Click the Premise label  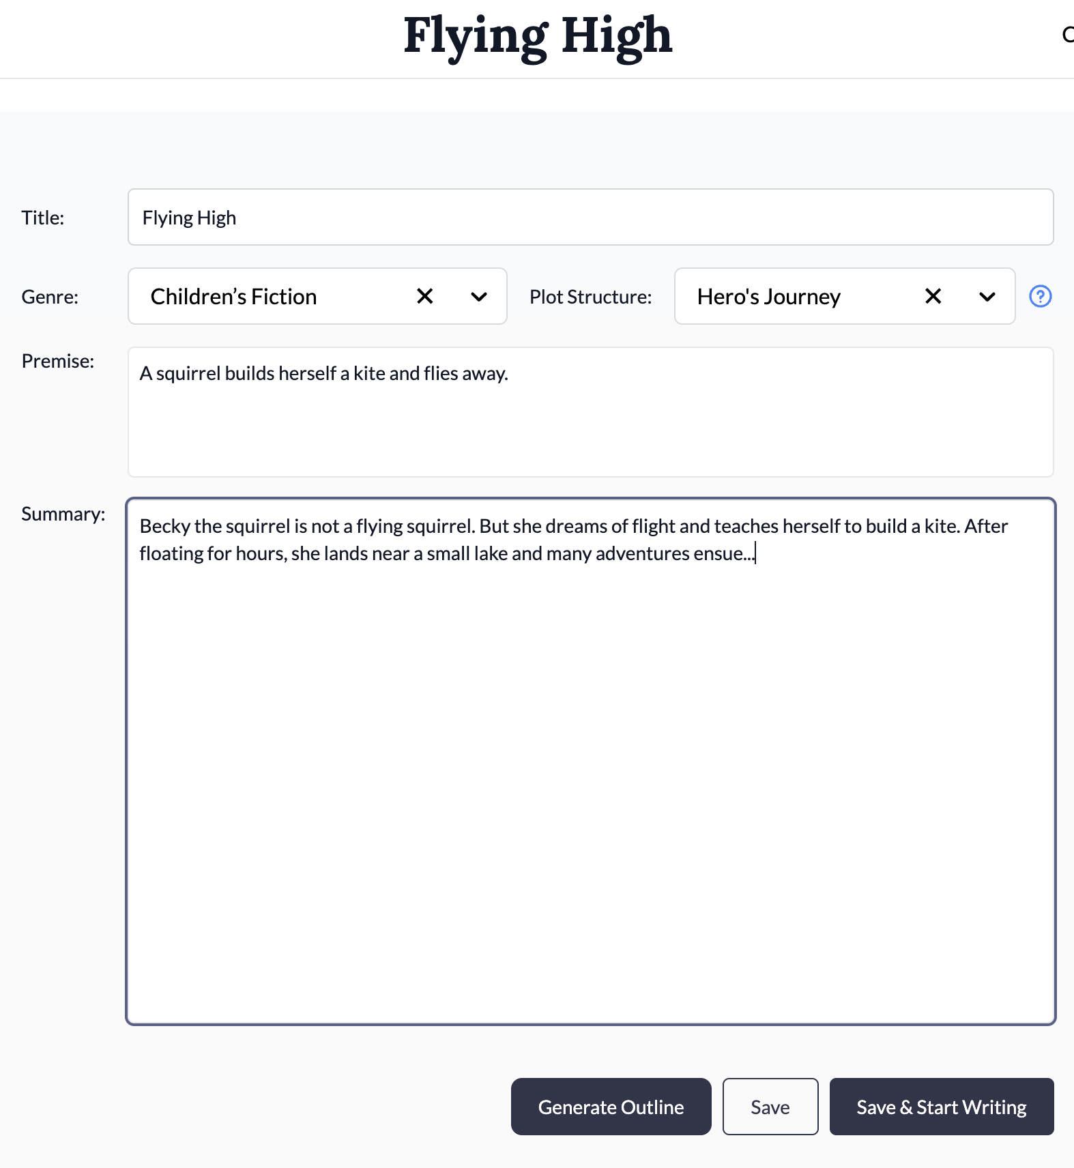point(58,361)
